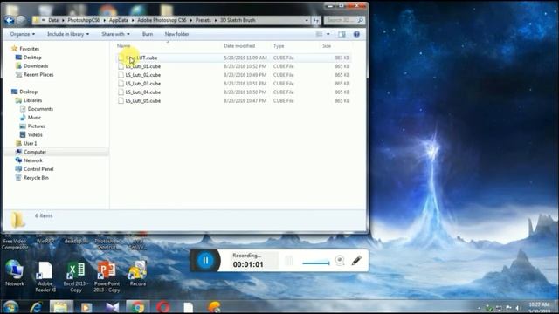Click Internet Explorer on the taskbar
This screenshot has width=559, height=314.
point(36,307)
